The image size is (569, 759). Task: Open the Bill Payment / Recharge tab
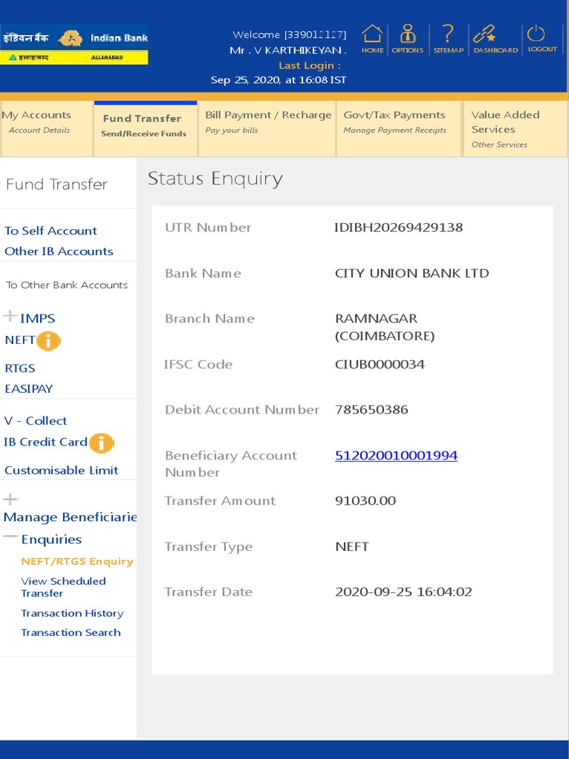267,128
